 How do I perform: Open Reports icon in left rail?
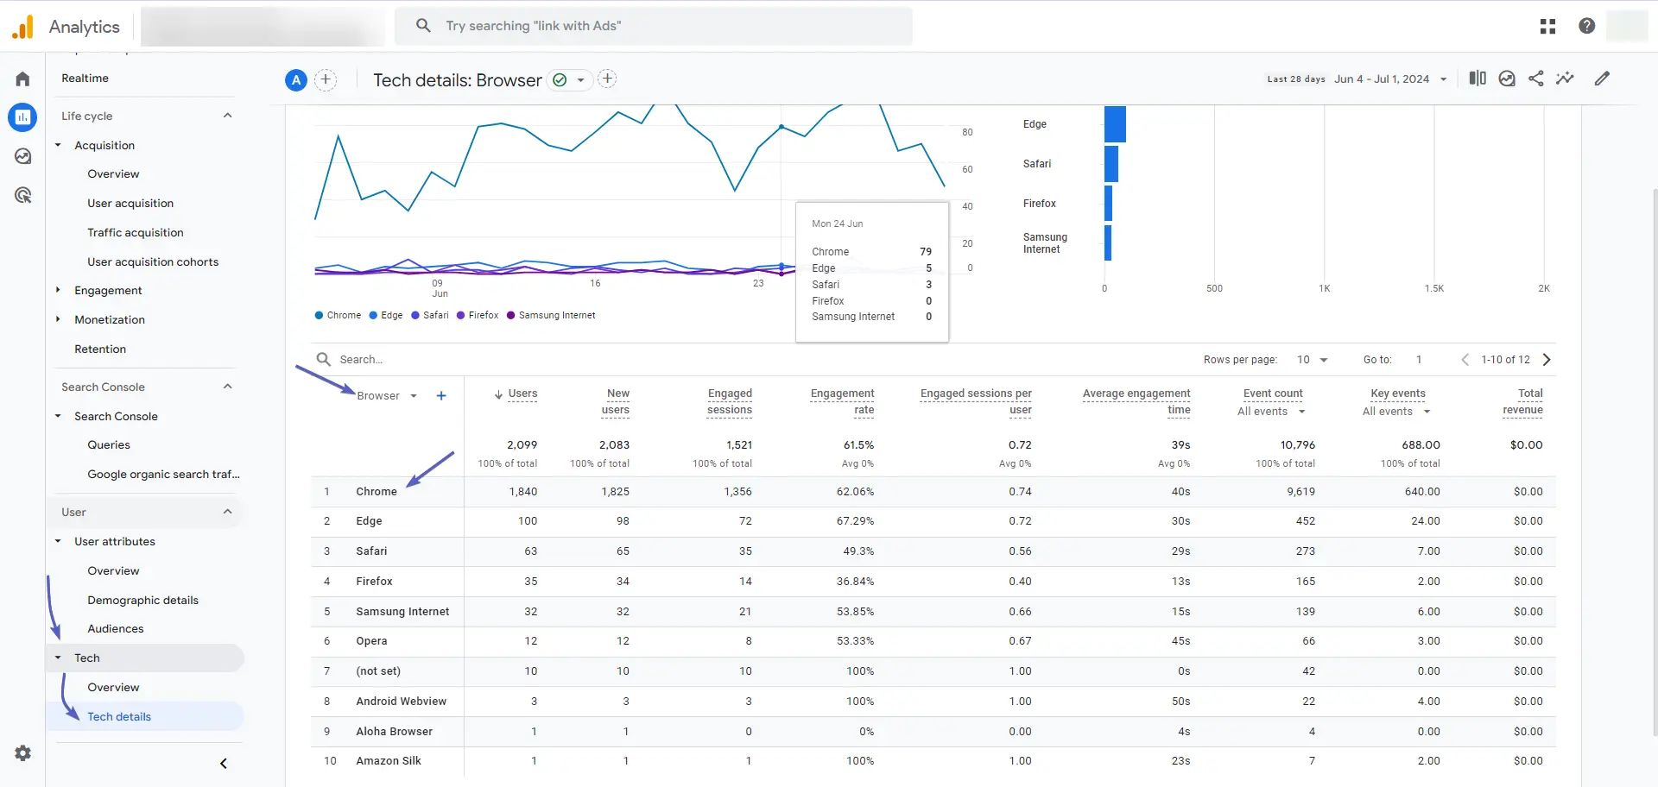click(x=22, y=117)
